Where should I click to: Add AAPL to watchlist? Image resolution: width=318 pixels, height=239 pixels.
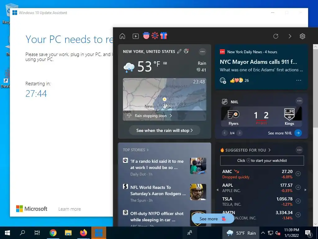click(x=298, y=187)
